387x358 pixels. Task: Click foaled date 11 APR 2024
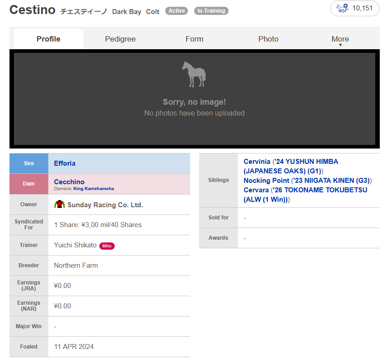tap(74, 347)
